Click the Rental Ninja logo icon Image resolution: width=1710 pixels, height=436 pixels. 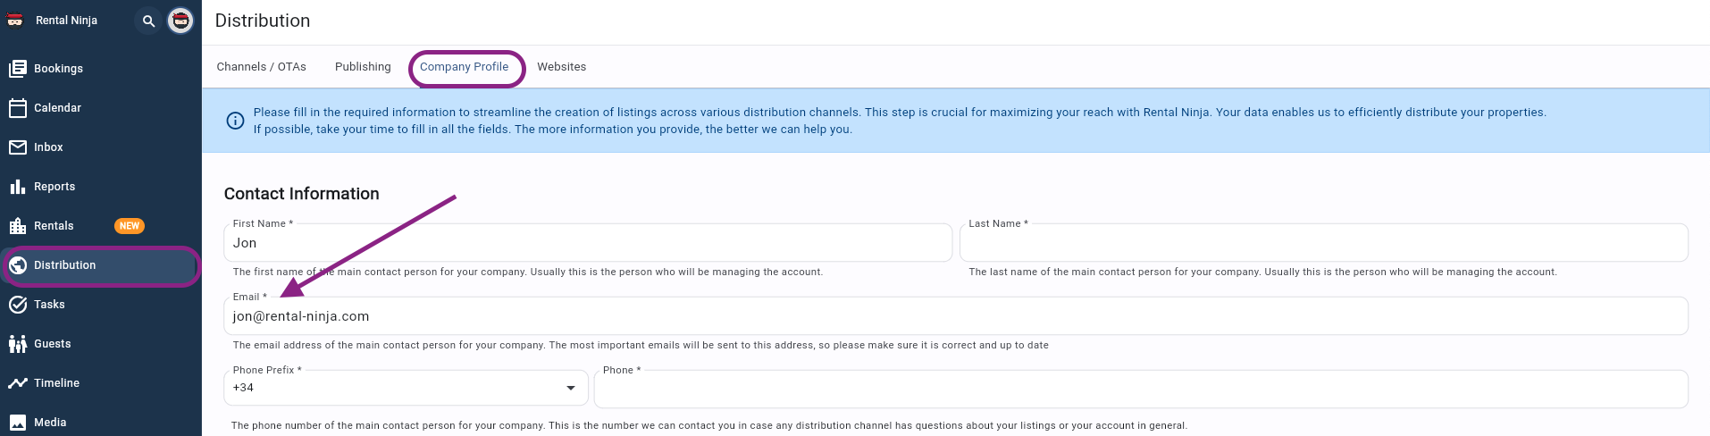tap(15, 20)
